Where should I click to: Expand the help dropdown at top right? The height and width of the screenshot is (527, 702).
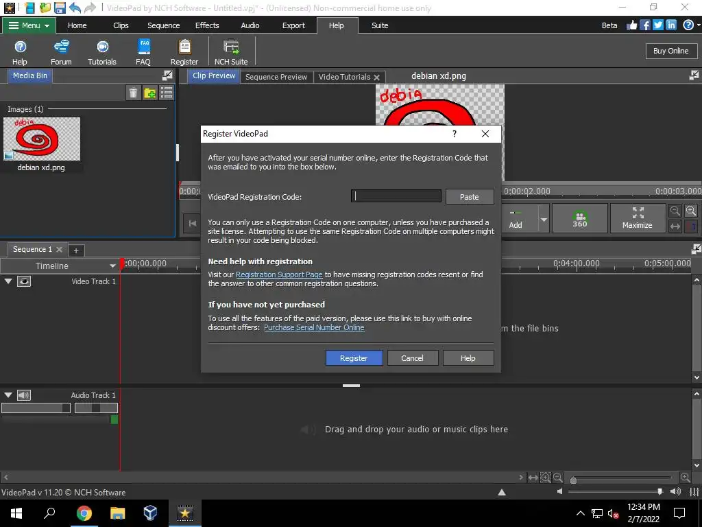pyautogui.click(x=699, y=25)
